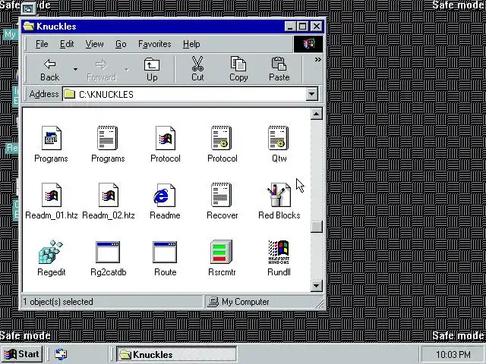Click the Windows logo throbber
This screenshot has width=486, height=364.
click(308, 44)
